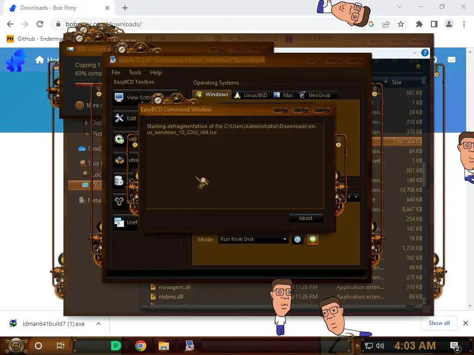Click the BCD Deployment rings icon
The height and width of the screenshot is (355, 474).
click(119, 201)
